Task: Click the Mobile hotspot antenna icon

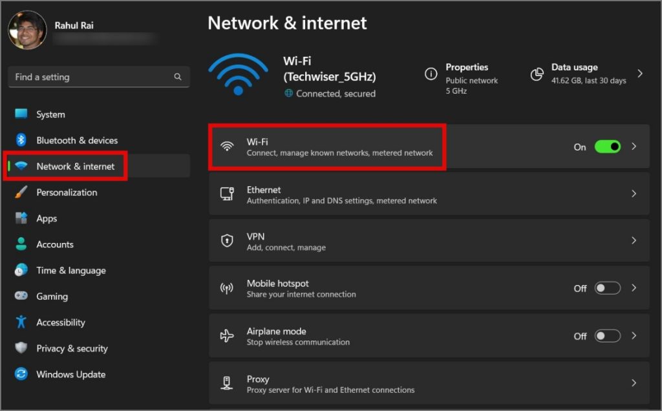Action: 227,288
